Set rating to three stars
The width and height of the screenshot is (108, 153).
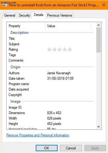tap(60, 49)
